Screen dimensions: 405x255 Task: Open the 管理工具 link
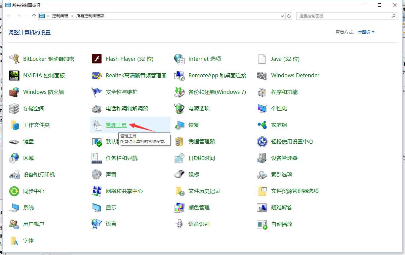click(116, 125)
